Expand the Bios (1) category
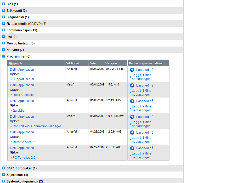 [4, 4]
